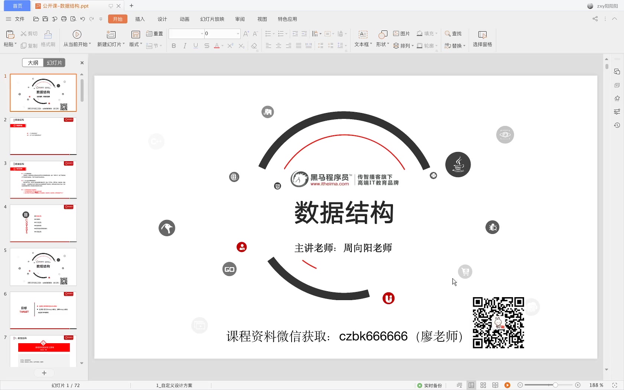This screenshot has width=624, height=390.
Task: Insert a picture via the 图片 icon
Action: click(x=402, y=33)
